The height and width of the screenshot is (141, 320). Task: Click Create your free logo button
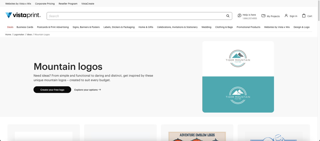pos(52,90)
